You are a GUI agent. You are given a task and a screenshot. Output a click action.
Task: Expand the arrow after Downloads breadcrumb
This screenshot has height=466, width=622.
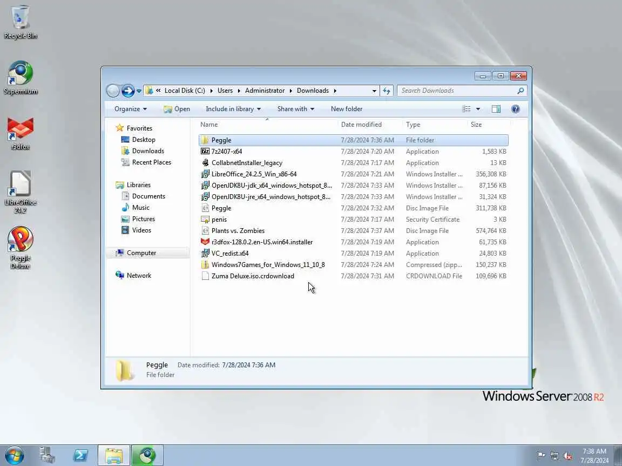tap(335, 91)
